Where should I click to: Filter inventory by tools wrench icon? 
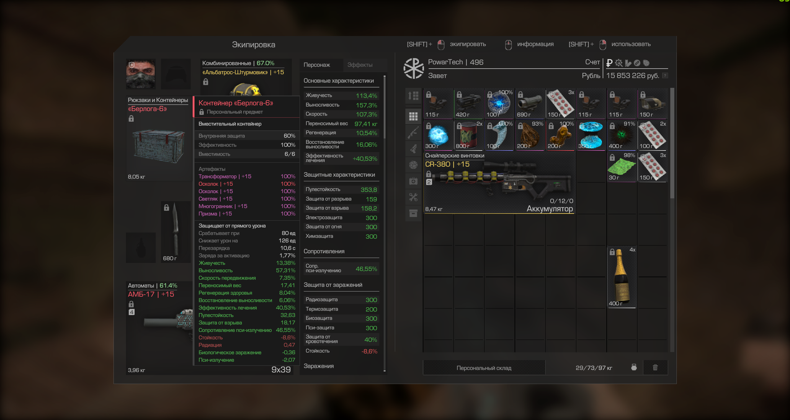[413, 197]
